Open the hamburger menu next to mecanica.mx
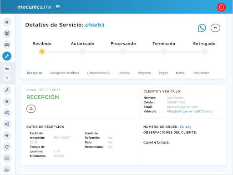Screen dimensions: 233x175 click(58, 7)
